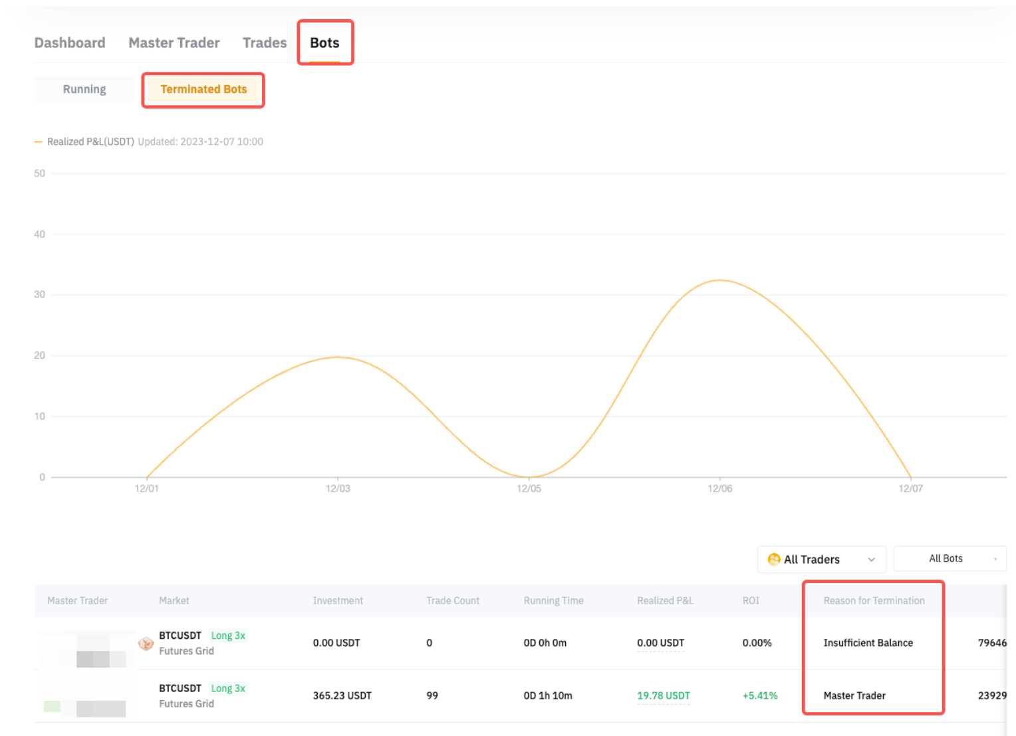
Task: Show the Running bots list
Action: pos(84,89)
